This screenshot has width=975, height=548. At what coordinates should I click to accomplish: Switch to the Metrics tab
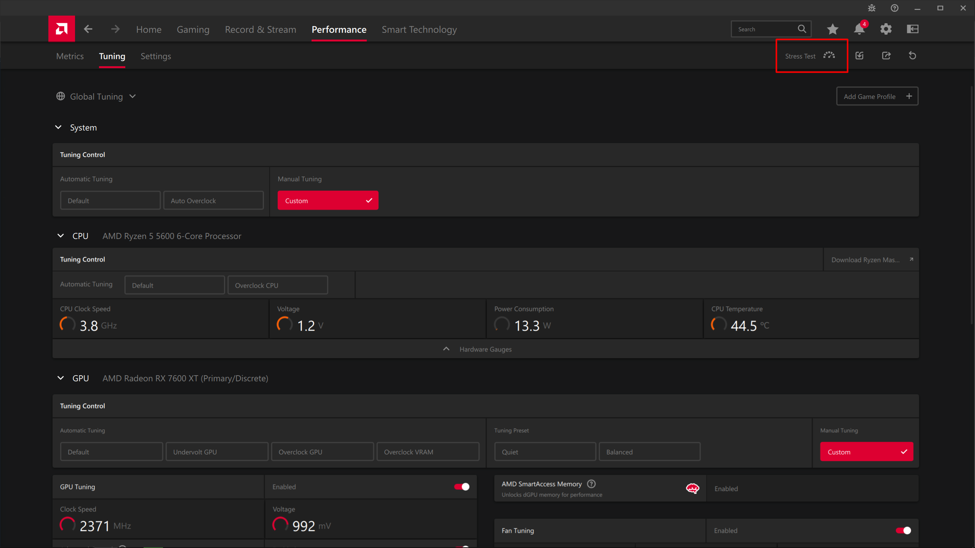[x=70, y=56]
